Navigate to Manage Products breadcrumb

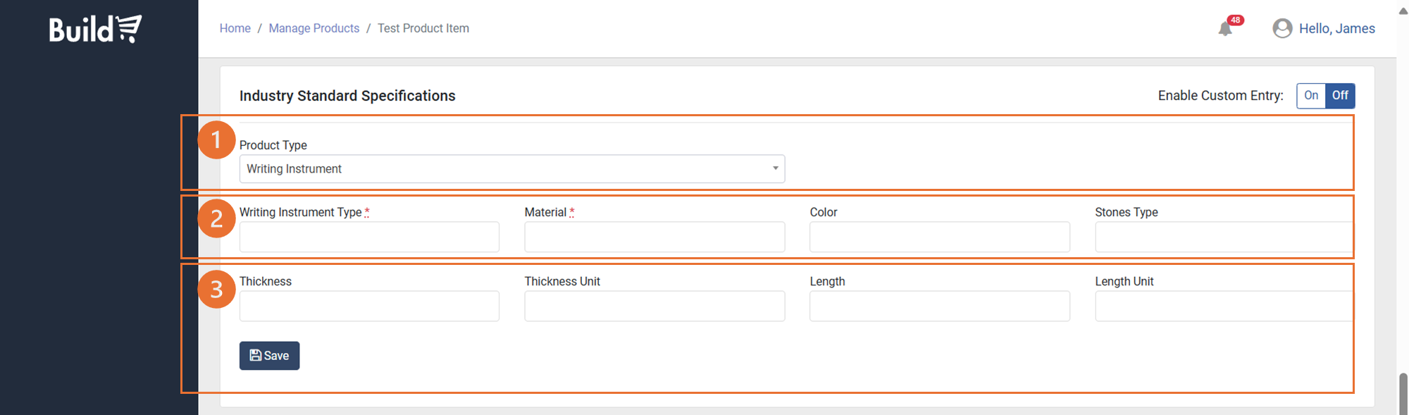pos(314,28)
